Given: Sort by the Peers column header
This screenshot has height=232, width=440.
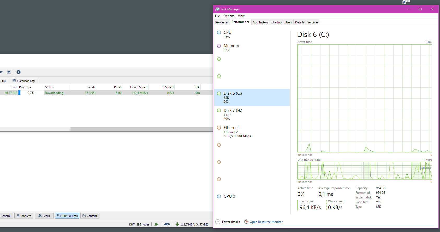Looking at the screenshot, I should (109, 87).
